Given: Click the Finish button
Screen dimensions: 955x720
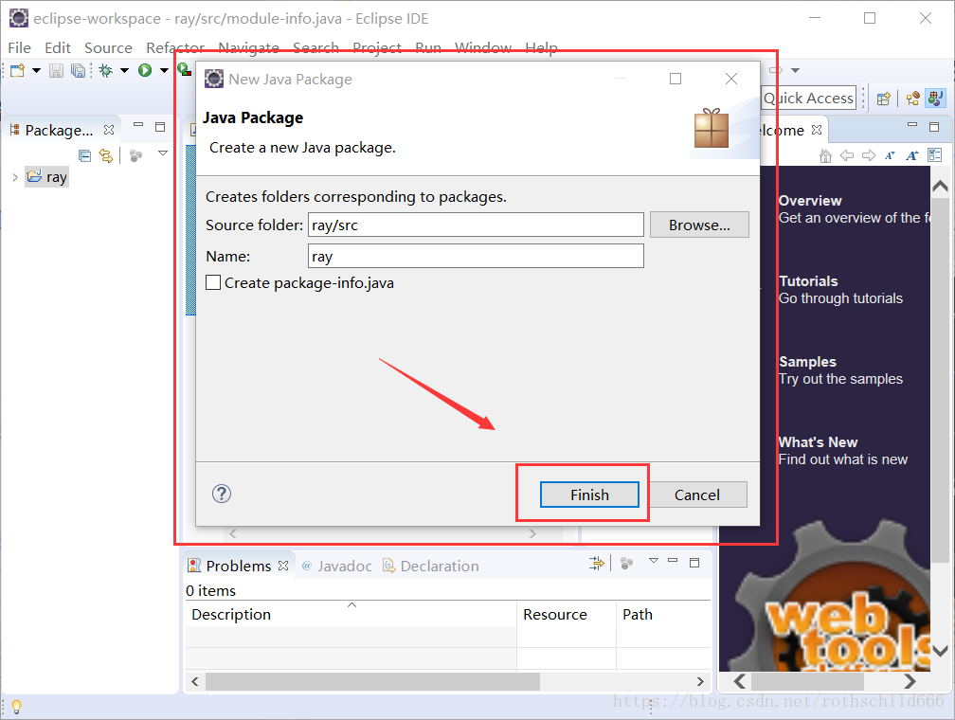Looking at the screenshot, I should (589, 495).
